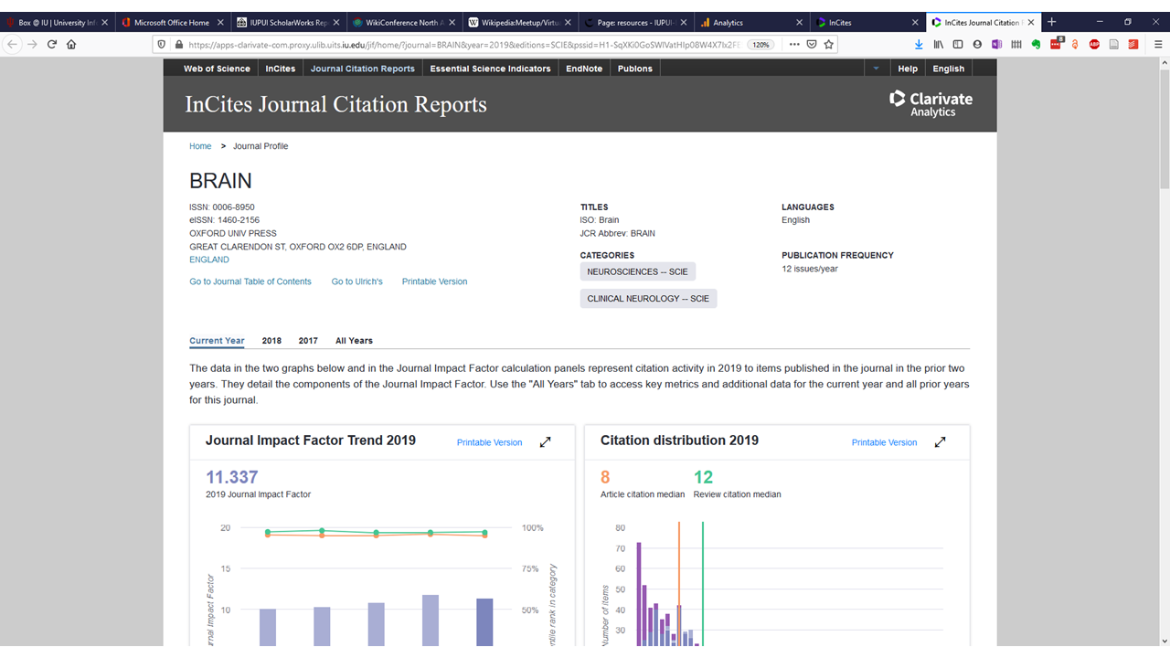
Task: Open the Firefox hamburger menu
Action: pyautogui.click(x=1158, y=44)
